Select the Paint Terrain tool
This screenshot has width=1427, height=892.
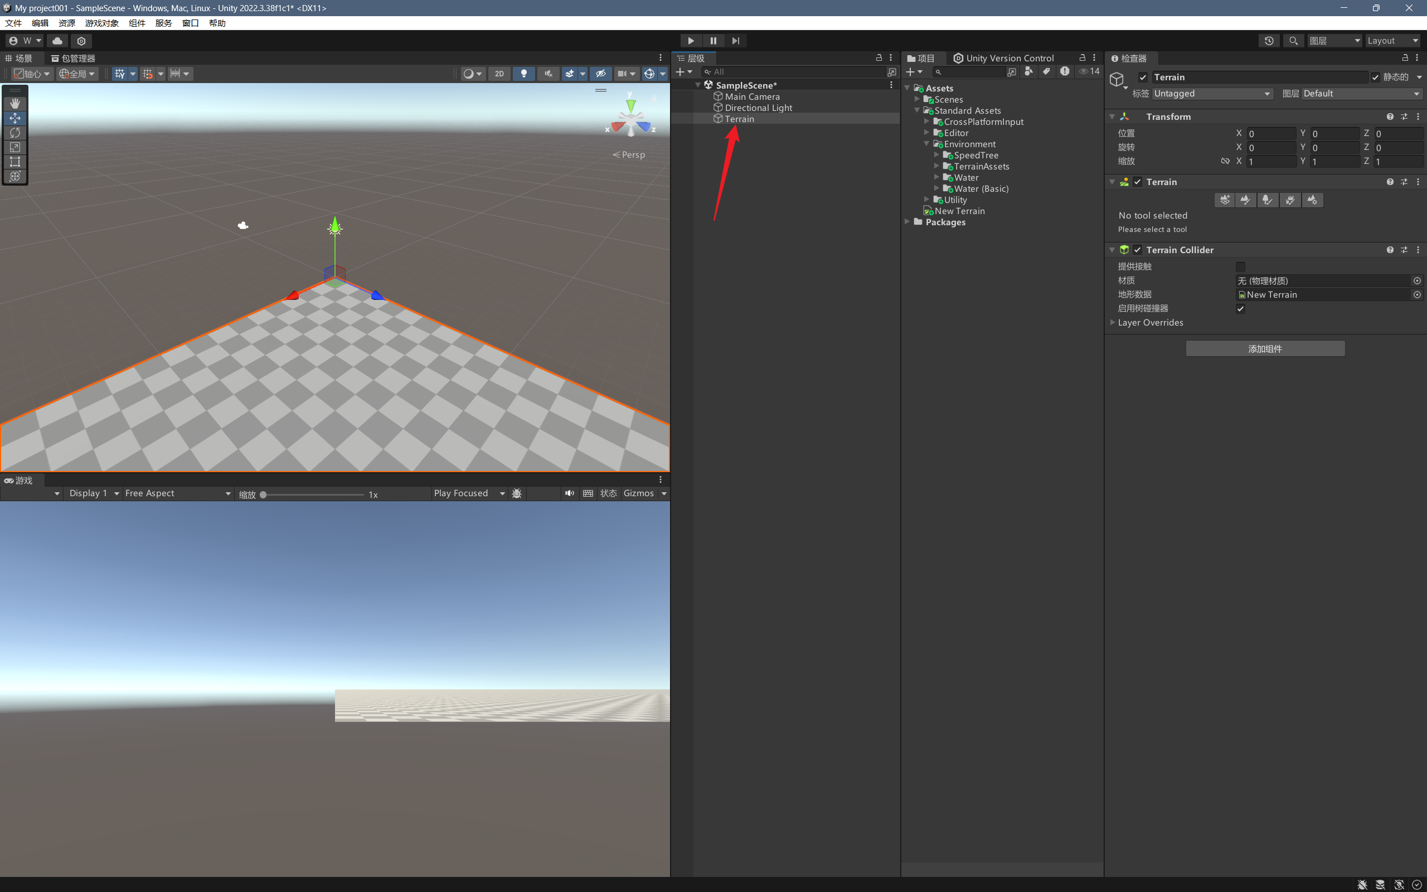tap(1245, 200)
